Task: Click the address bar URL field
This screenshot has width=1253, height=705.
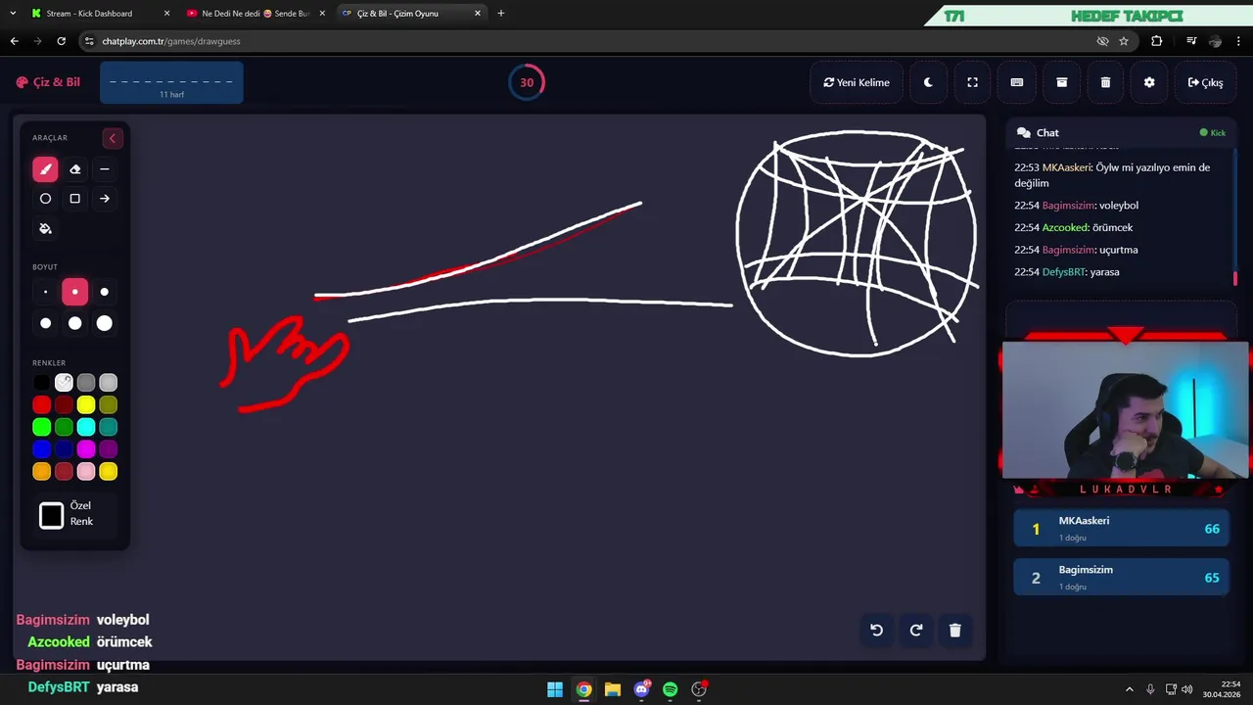Action: (587, 41)
